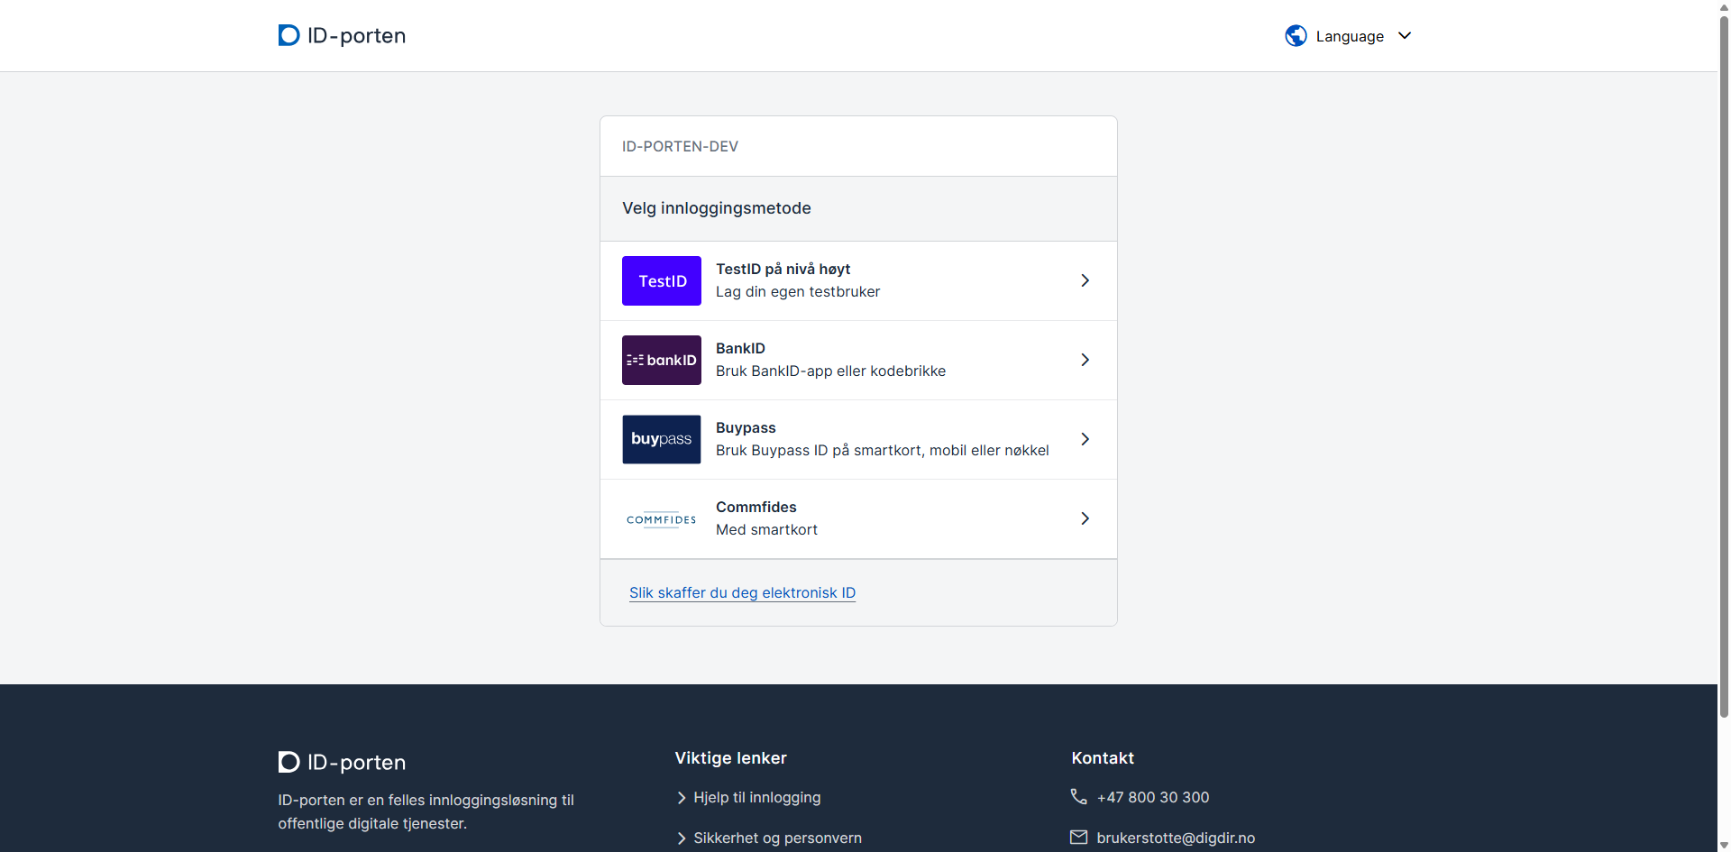Click the chevron arrow on the Commfides row
Viewport: 1731px width, 852px height.
point(1085,518)
